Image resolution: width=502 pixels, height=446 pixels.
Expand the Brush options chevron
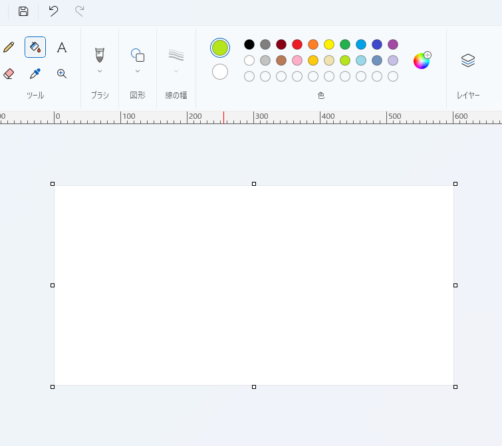click(100, 71)
